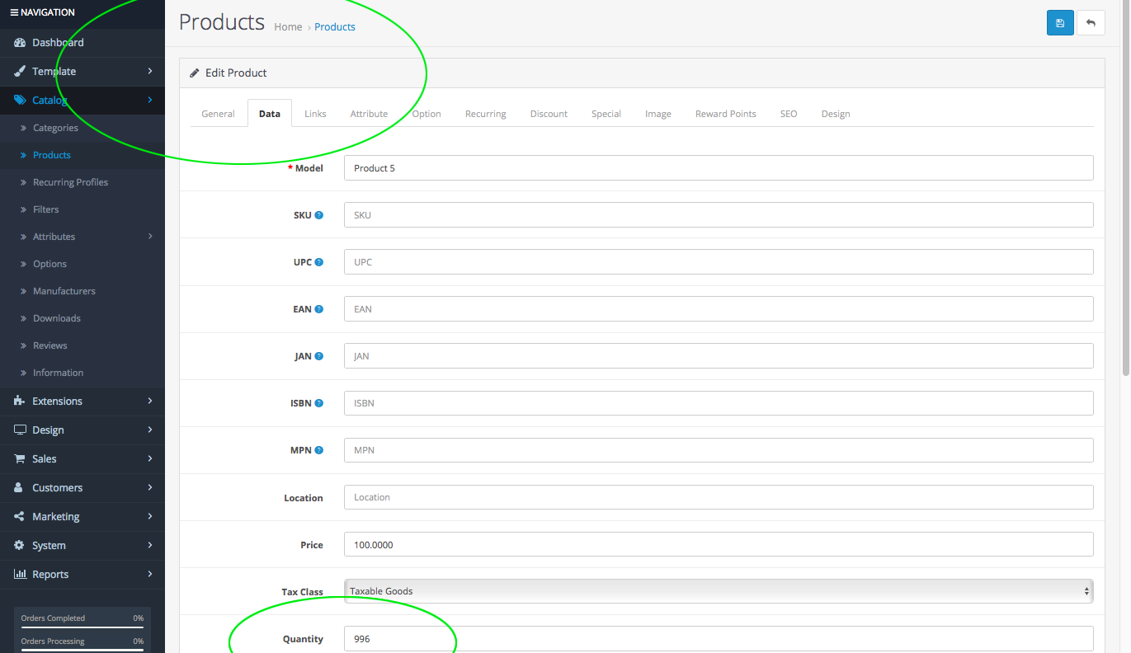Switch to the Special tab
The width and height of the screenshot is (1131, 653).
(x=606, y=114)
